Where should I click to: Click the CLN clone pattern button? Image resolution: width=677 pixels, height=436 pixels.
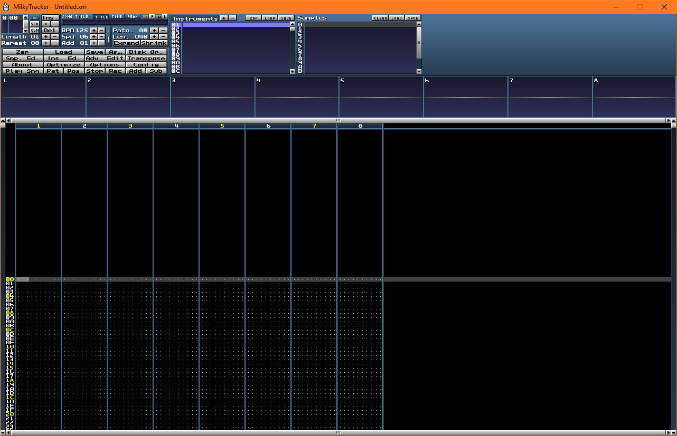[34, 30]
